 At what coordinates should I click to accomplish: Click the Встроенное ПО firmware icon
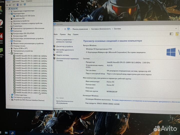pos(11,18)
